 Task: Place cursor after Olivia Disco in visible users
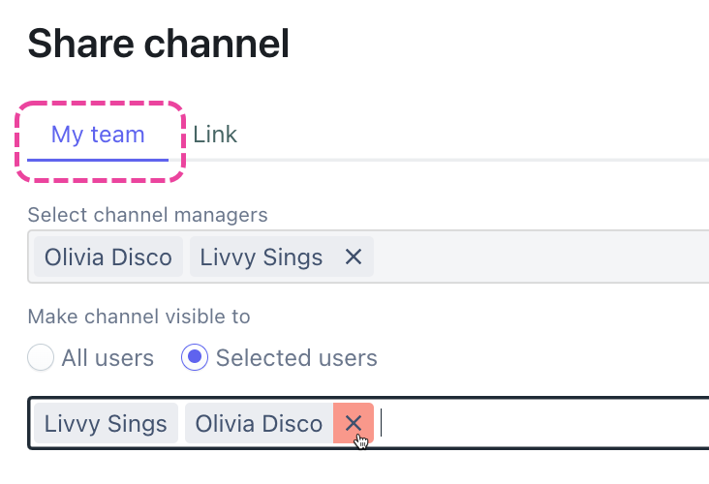coord(383,423)
